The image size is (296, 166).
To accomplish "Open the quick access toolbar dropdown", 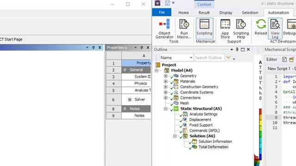I will click(173, 3).
